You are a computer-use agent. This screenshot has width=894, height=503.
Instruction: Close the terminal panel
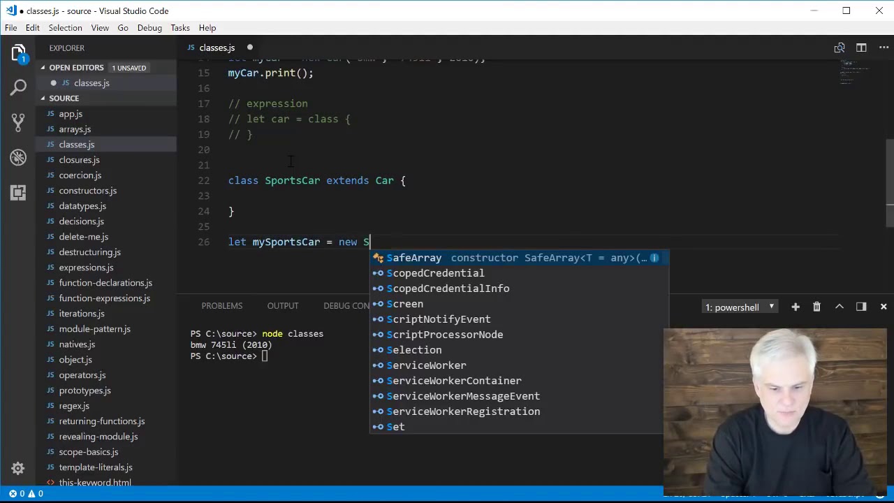point(884,307)
